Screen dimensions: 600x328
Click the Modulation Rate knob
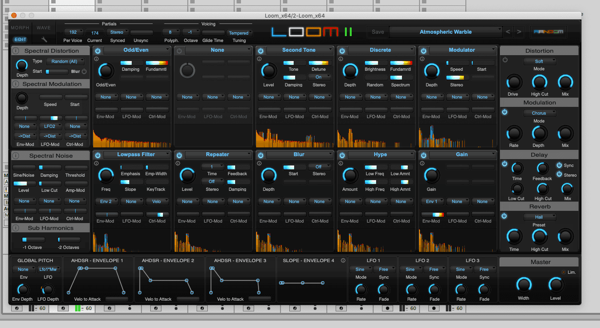tap(514, 133)
